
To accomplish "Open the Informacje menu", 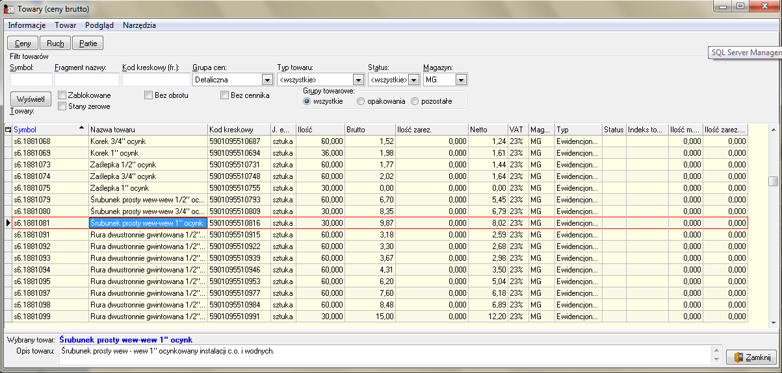I will pyautogui.click(x=27, y=25).
